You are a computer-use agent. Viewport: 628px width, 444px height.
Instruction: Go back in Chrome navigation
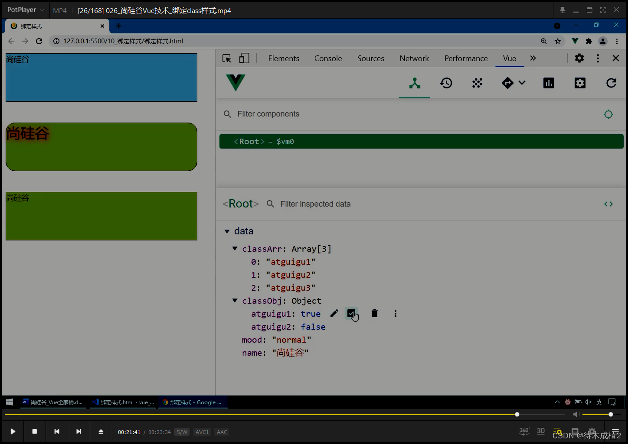11,41
